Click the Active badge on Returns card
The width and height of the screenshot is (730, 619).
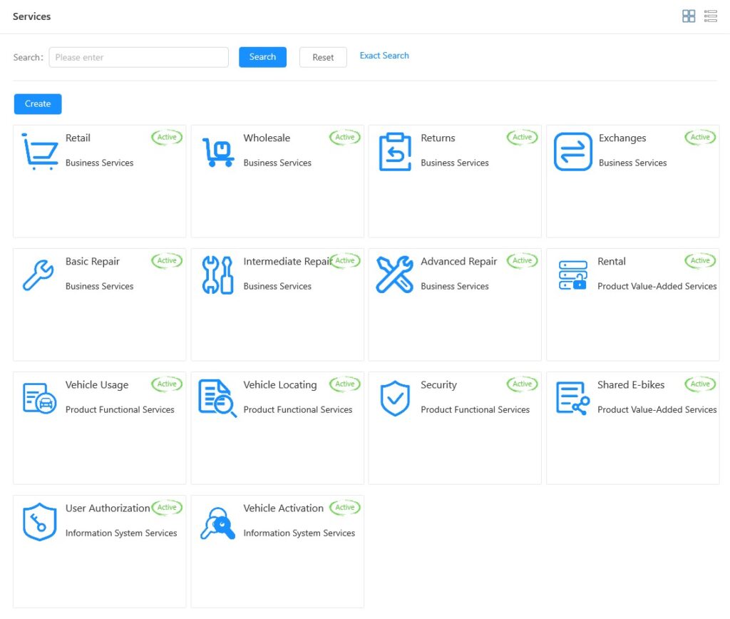[x=523, y=138]
